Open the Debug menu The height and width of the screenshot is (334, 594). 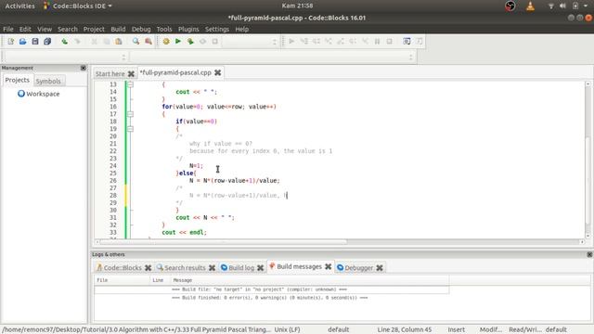click(141, 29)
